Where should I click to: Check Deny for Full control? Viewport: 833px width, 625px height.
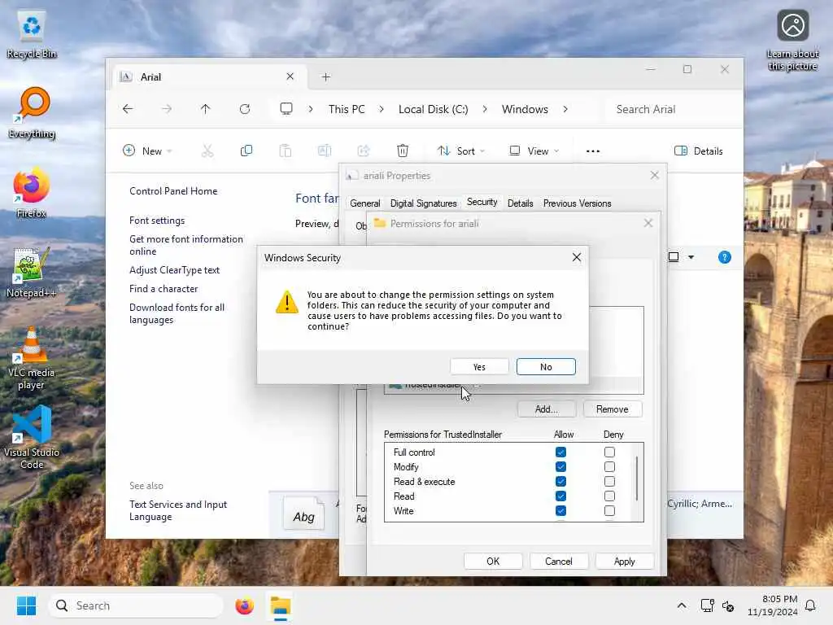click(x=609, y=452)
